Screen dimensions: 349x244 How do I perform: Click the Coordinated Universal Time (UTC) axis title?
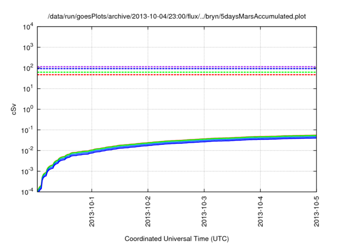tap(177, 239)
